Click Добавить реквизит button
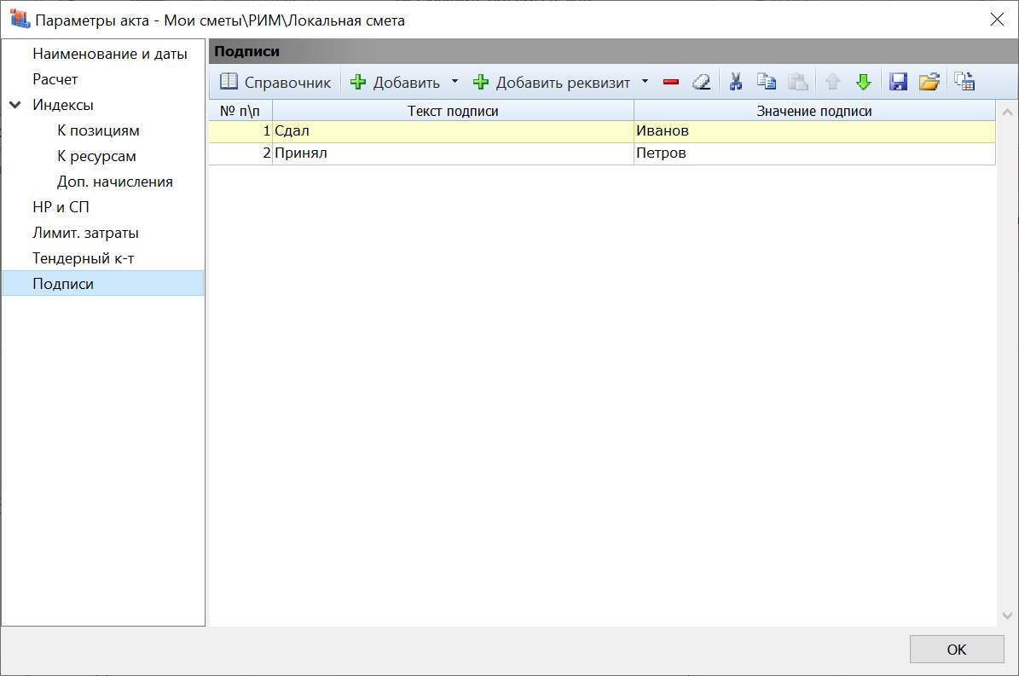The height and width of the screenshot is (676, 1019). pos(551,82)
